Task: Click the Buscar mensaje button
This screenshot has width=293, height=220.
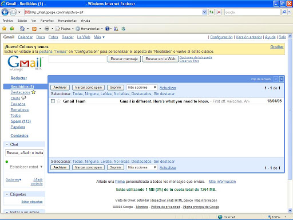Action: tap(124, 59)
